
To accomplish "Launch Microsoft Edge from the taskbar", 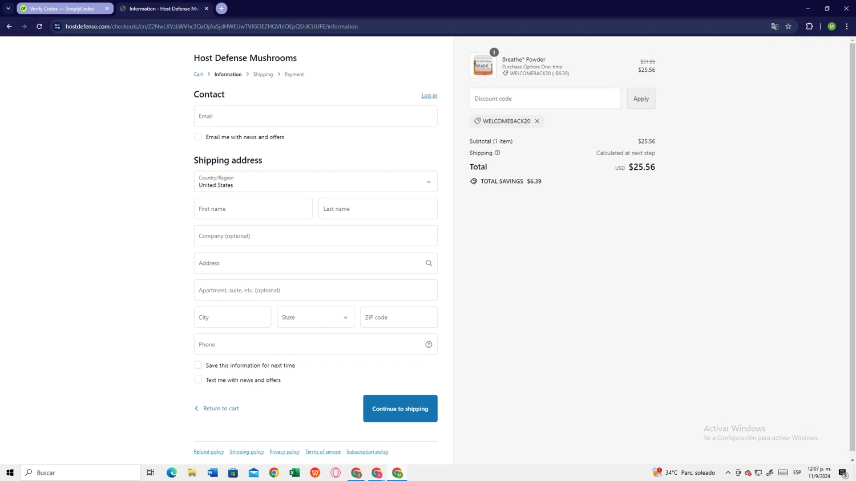I will pos(172,472).
